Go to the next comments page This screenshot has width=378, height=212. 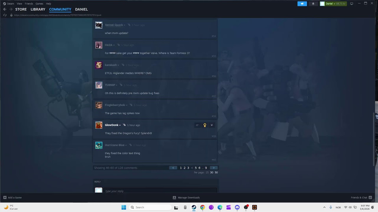pyautogui.click(x=214, y=168)
